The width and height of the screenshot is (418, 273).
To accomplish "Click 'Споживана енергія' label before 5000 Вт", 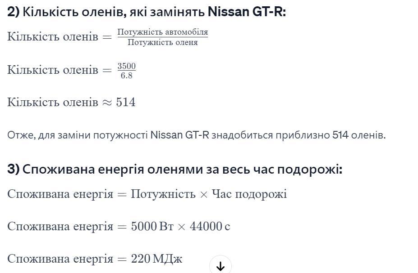I will click(60, 227).
